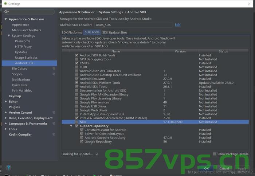This screenshot has height=176, width=255.
Task: Open Path Variables settings
Action: coord(22,91)
